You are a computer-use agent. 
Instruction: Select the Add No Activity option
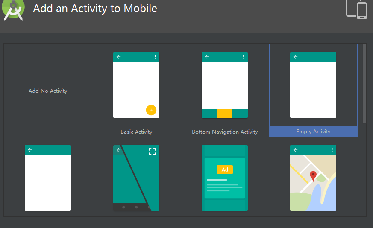click(48, 91)
